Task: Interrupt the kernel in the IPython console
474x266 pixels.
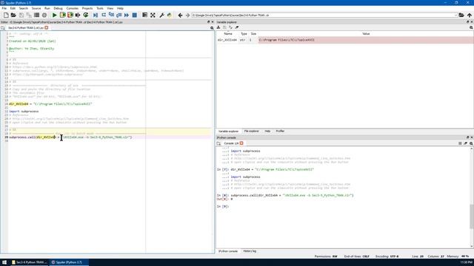Action: 460,143
